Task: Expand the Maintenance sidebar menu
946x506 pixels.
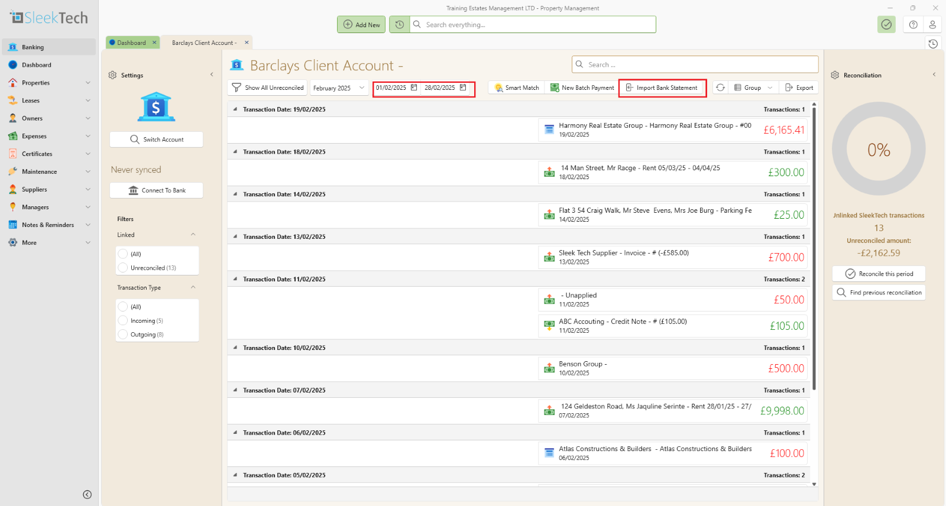Action: click(x=88, y=171)
